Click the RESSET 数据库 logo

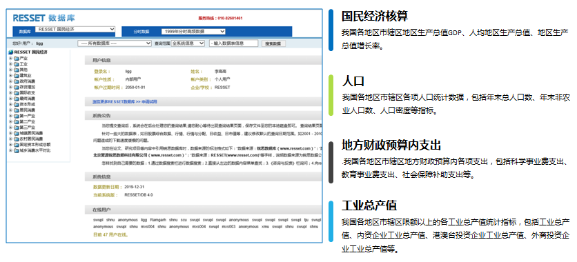[x=43, y=18]
